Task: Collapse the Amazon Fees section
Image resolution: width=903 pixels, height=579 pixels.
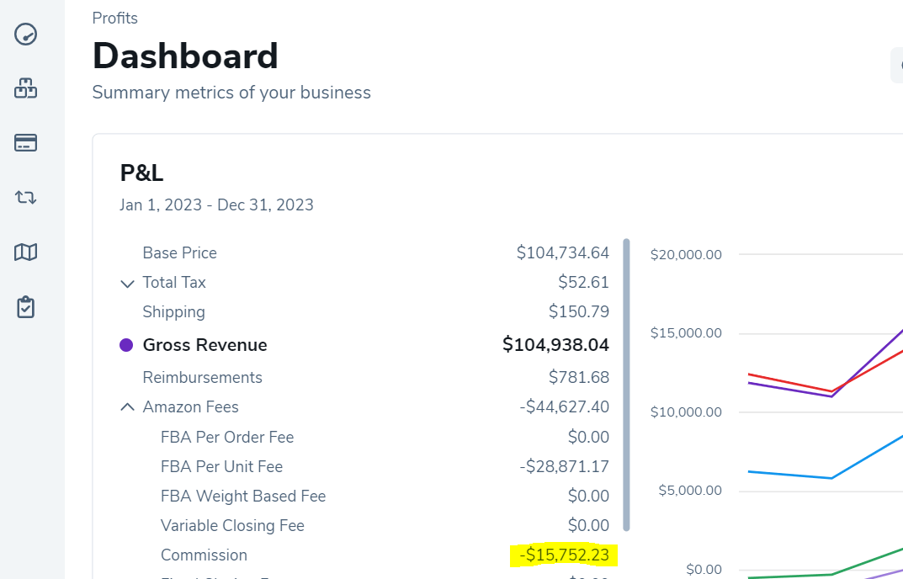Action: coord(127,406)
